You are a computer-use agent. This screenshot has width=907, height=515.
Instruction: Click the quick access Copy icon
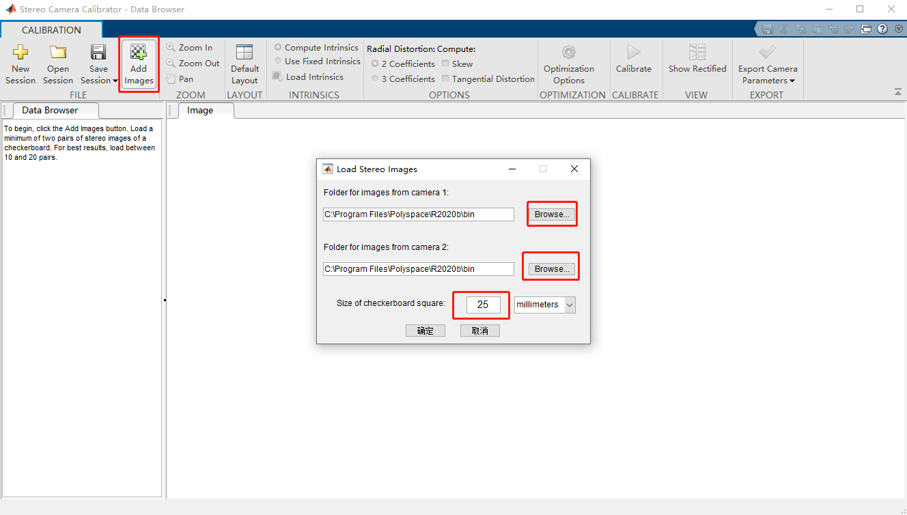click(x=800, y=29)
